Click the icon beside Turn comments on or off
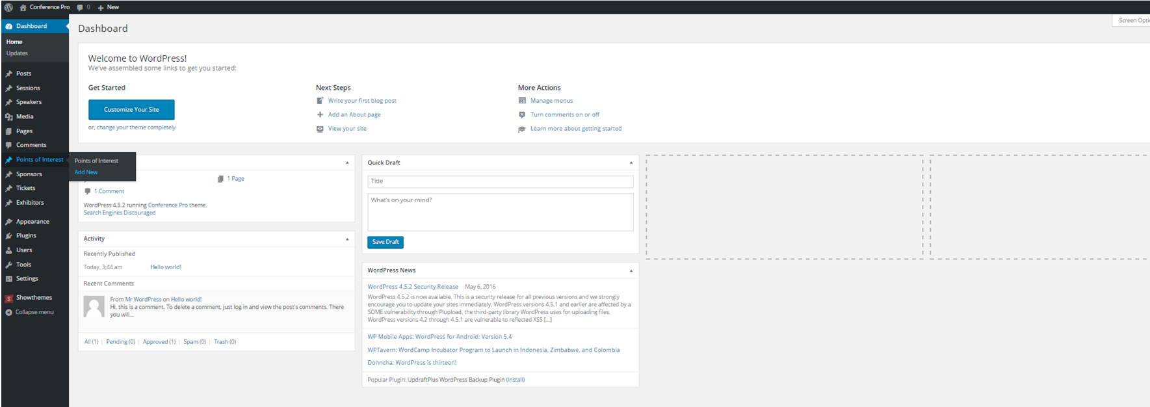The width and height of the screenshot is (1150, 407). (522, 114)
